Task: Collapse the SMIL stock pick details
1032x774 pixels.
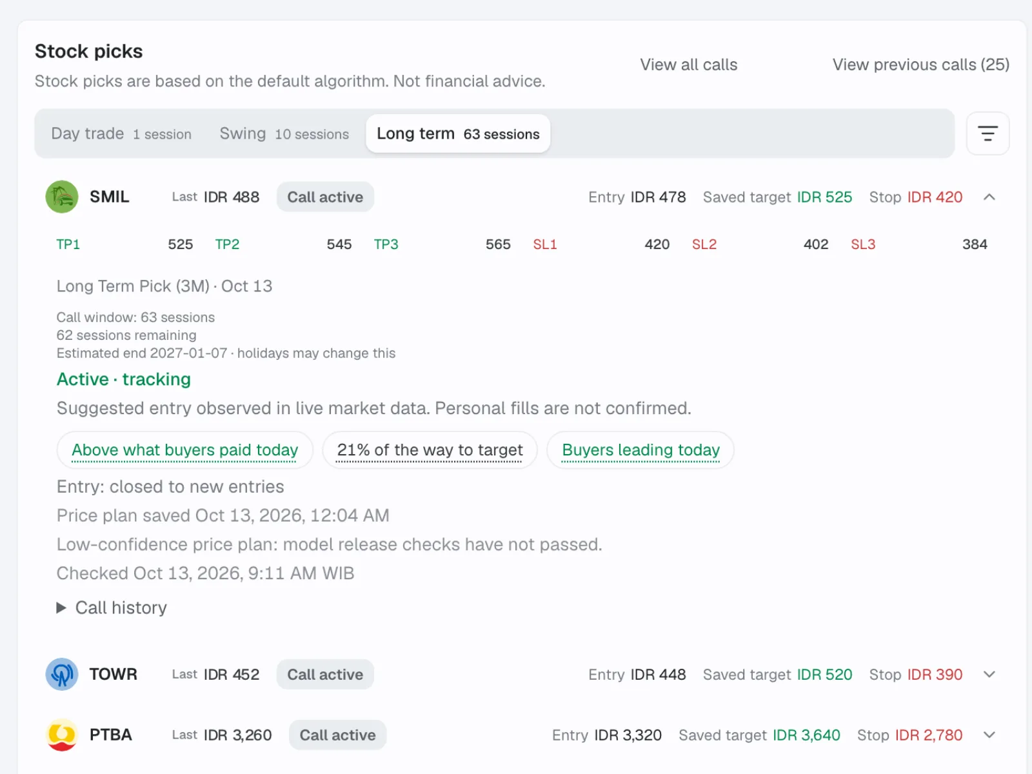Action: (x=989, y=197)
